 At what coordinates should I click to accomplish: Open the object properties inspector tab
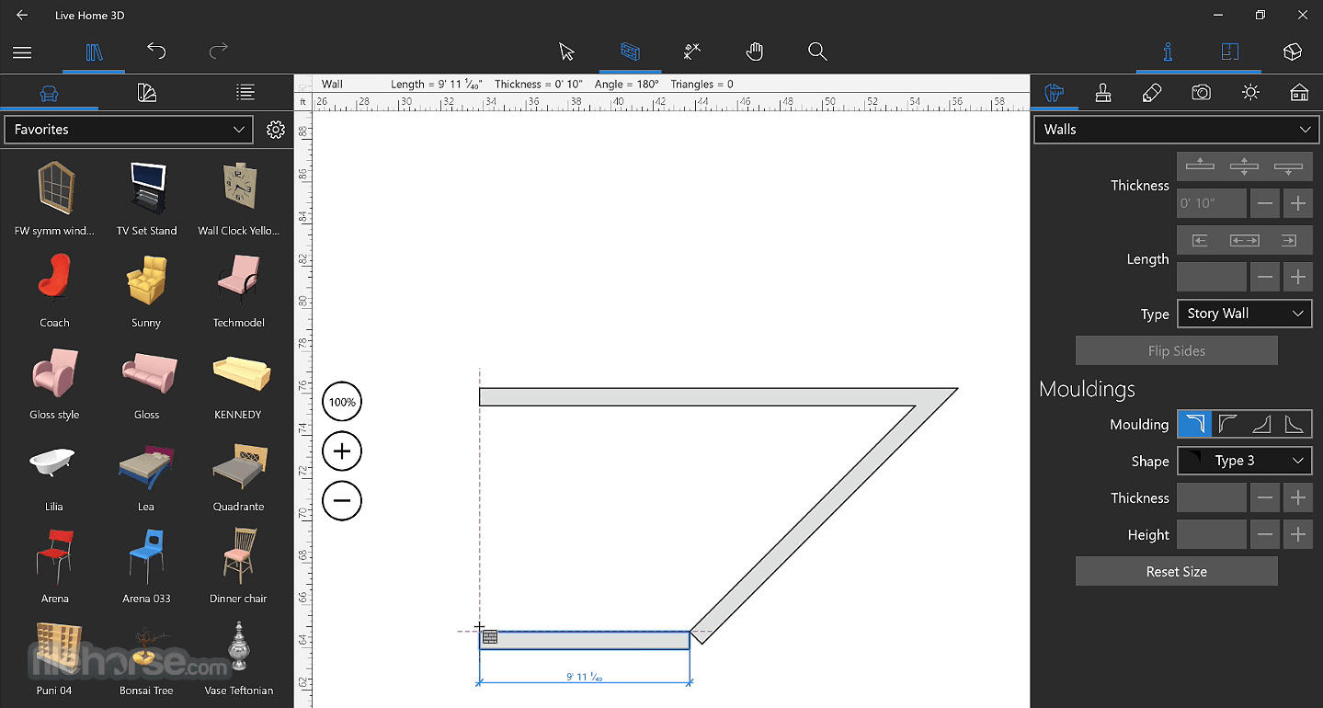tap(1055, 93)
